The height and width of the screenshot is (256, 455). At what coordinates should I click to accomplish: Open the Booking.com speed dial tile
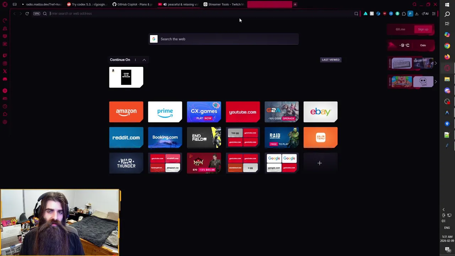[x=165, y=137]
